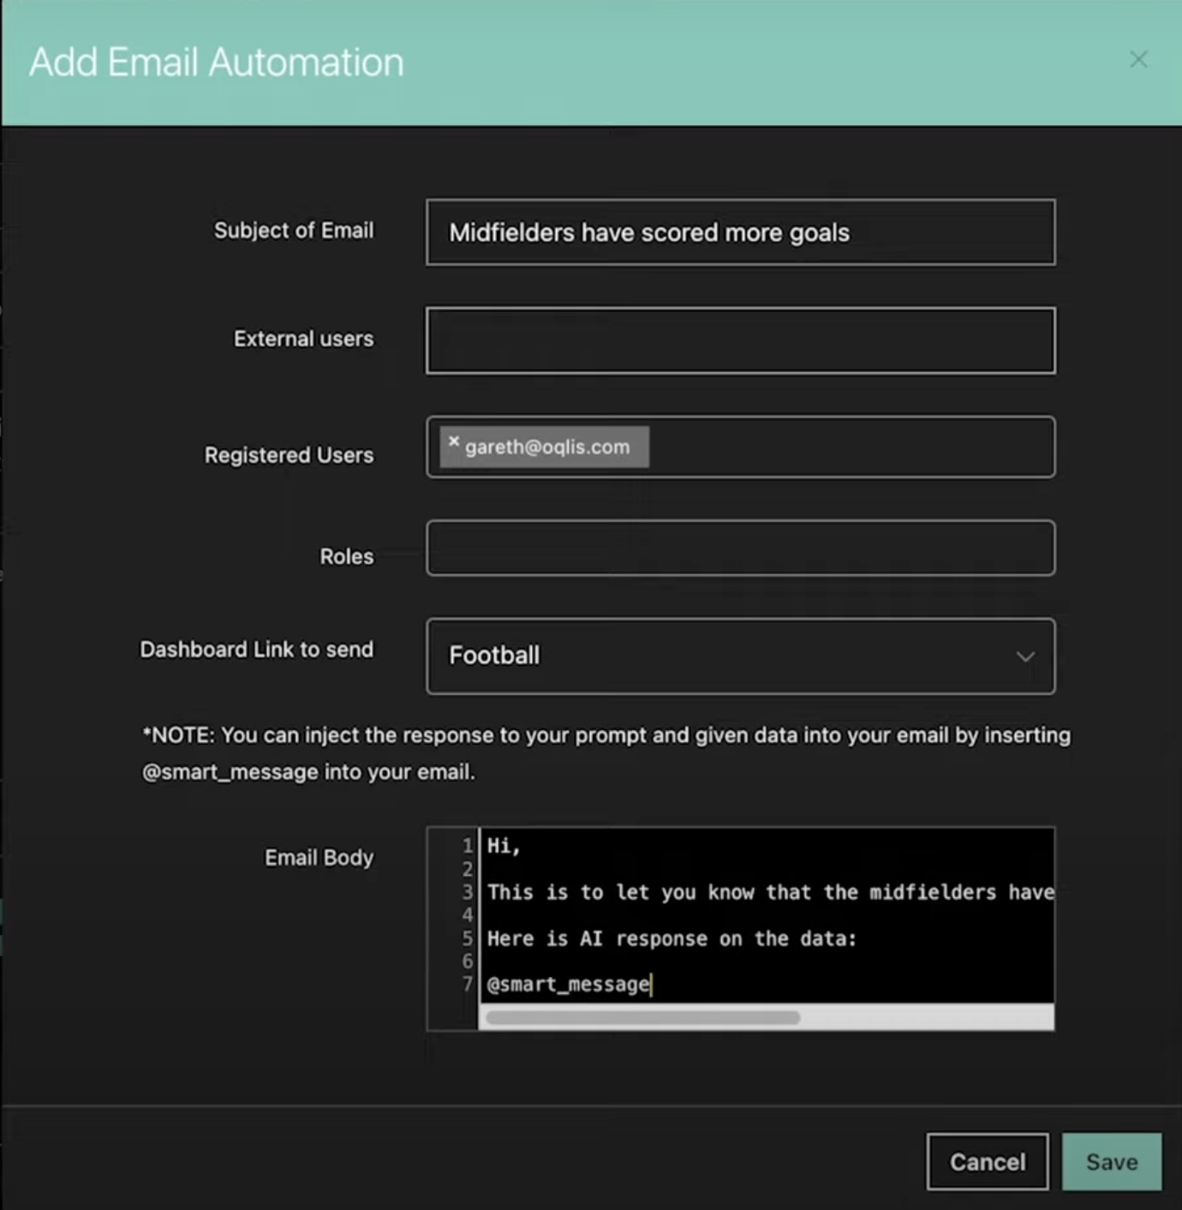The image size is (1182, 1210).
Task: Click the Roles input field
Action: coord(740,548)
